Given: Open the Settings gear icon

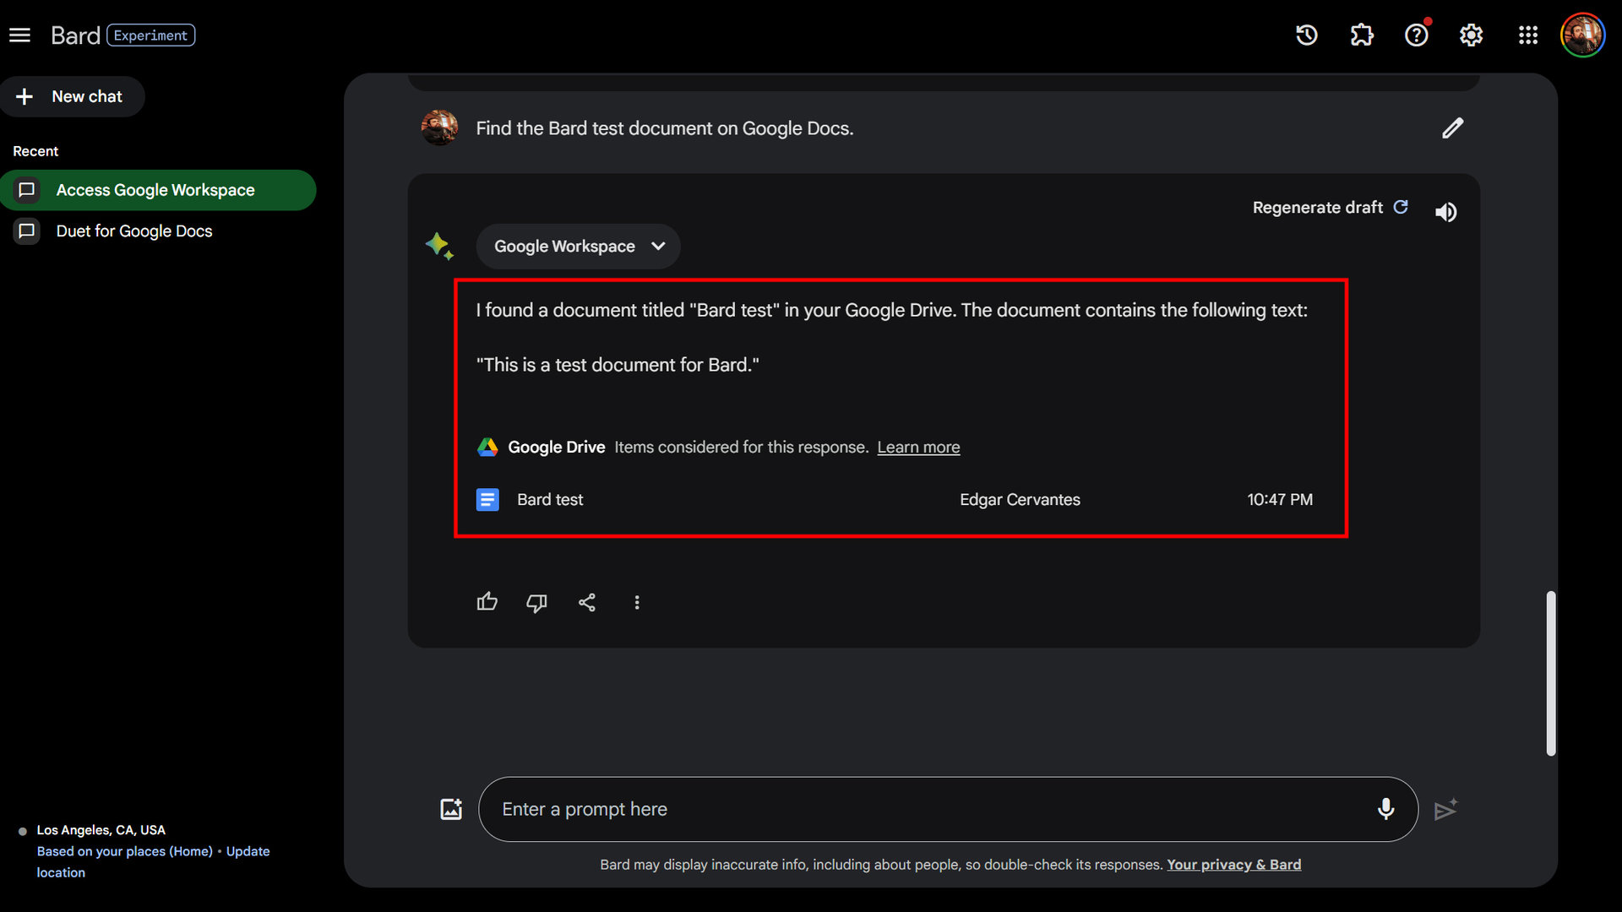Looking at the screenshot, I should click(x=1471, y=35).
